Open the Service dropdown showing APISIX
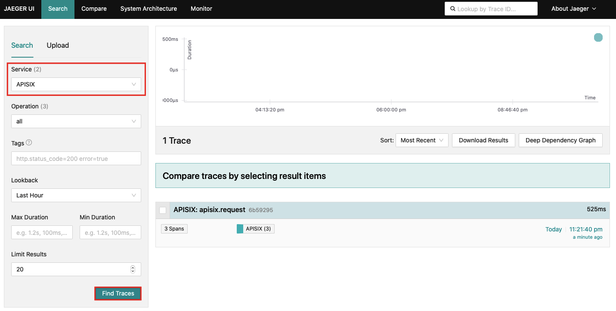This screenshot has height=311, width=616. pos(76,84)
